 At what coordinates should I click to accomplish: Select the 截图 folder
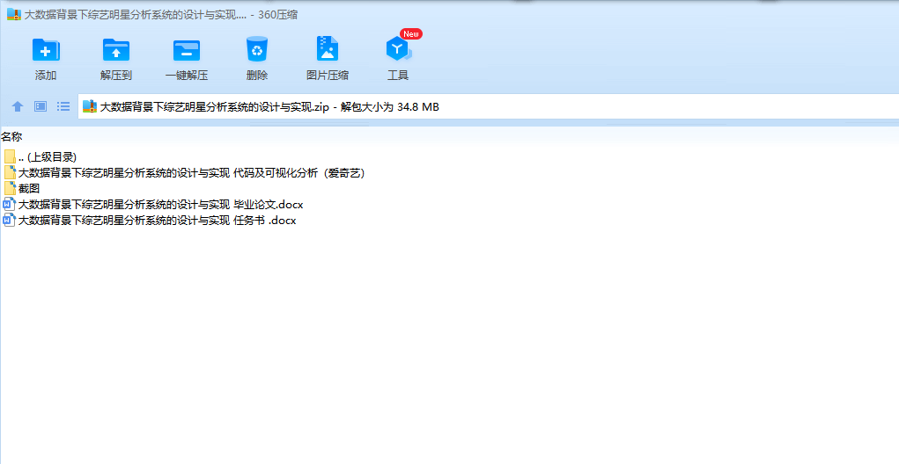pyautogui.click(x=22, y=188)
